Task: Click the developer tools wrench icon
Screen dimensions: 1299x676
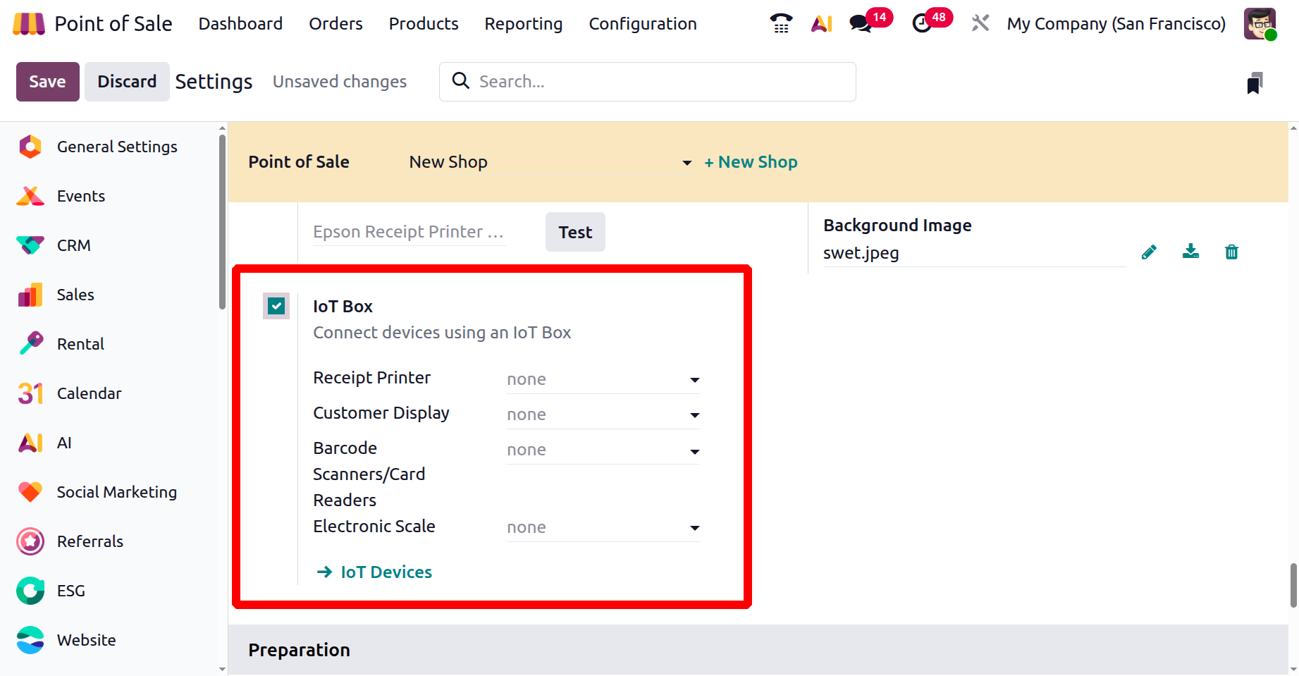Action: click(980, 24)
